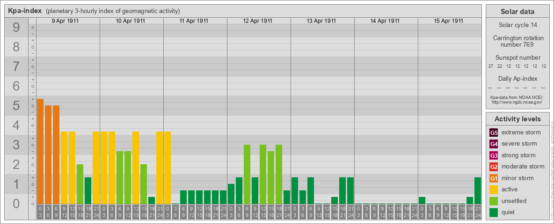
Task: Click the green bar for 15 Apr 21-24h
Action: click(478, 190)
